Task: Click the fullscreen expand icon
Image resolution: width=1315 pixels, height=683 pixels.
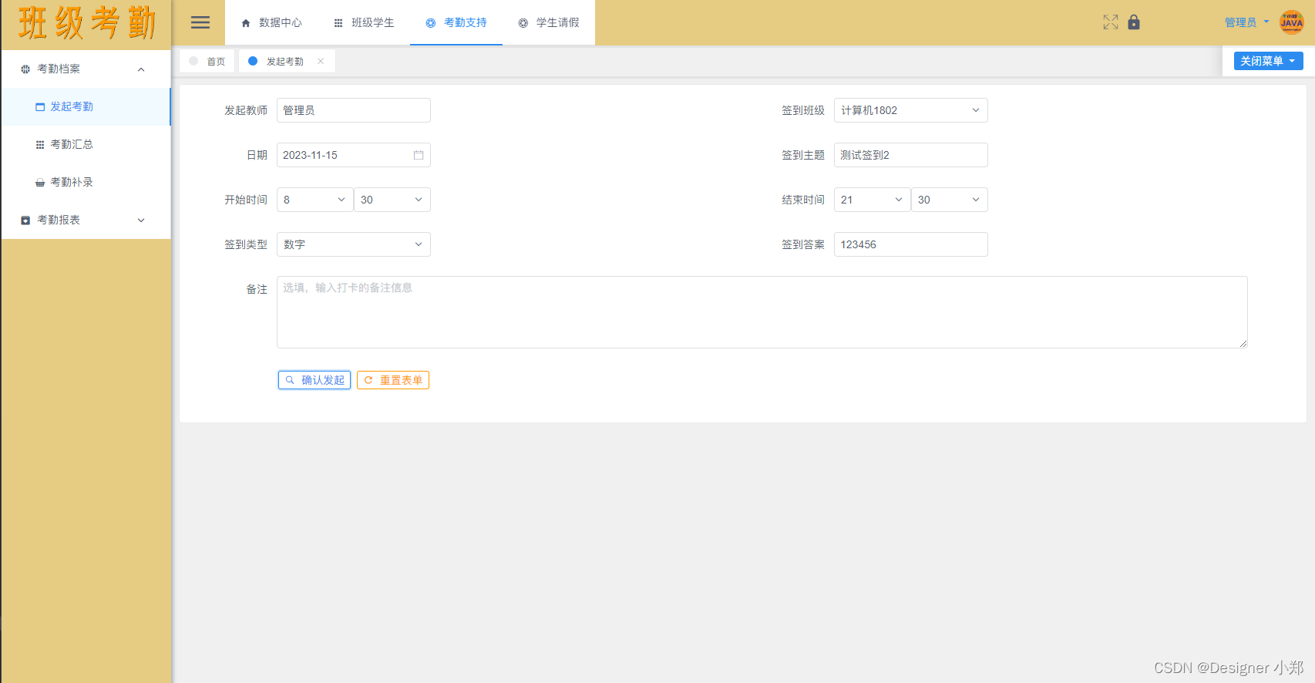Action: point(1110,22)
